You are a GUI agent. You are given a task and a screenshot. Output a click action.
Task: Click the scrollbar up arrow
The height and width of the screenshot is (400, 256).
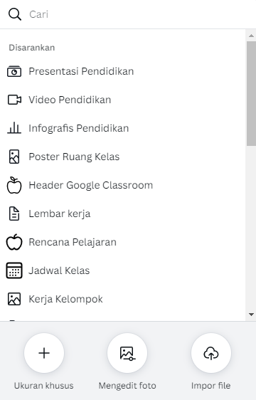(x=251, y=36)
